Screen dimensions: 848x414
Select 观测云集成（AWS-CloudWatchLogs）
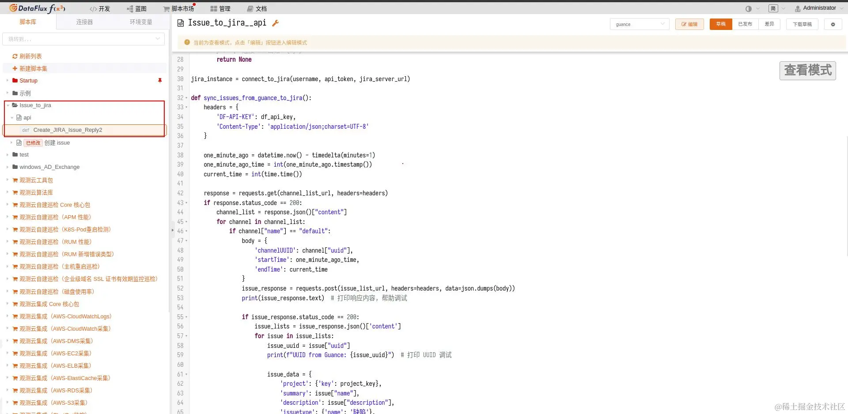pyautogui.click(x=65, y=317)
